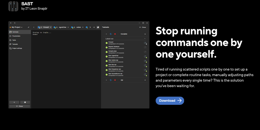Select the Start Bot Api task row text
The width and height of the screenshot is (260, 130).
(116, 66)
